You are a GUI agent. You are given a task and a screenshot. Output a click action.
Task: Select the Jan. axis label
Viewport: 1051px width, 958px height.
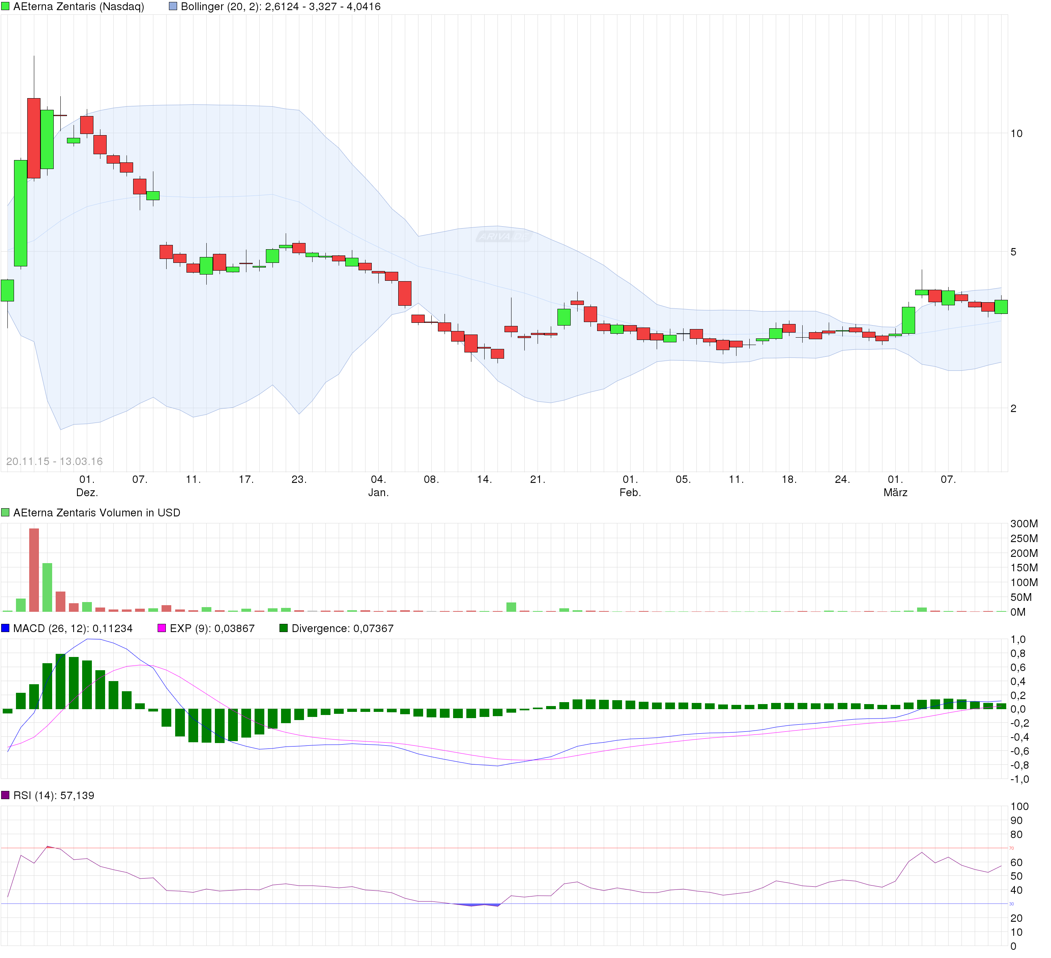point(378,492)
